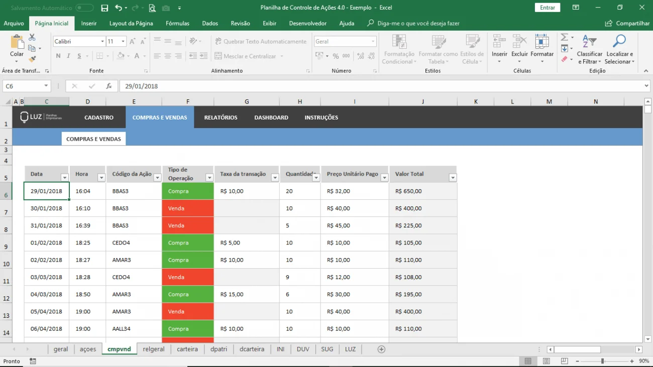This screenshot has height=367, width=653.
Task: Click the Format Painter brush icon
Action: (32, 59)
